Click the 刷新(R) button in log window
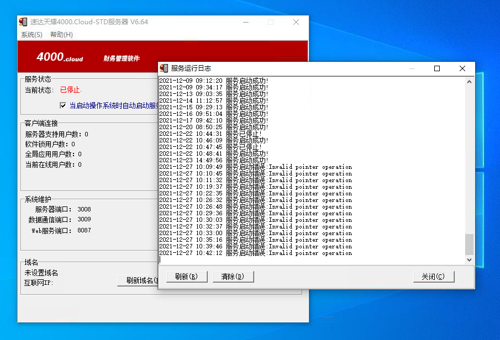The height and width of the screenshot is (340, 500). [187, 277]
